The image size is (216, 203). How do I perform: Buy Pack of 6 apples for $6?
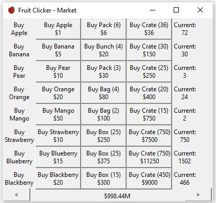coord(104,29)
